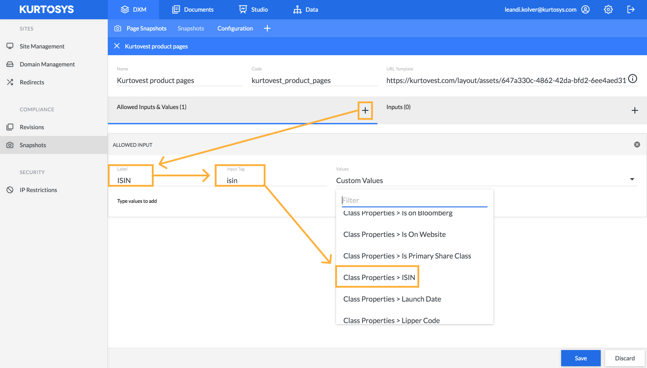
Task: Close the Kurtovest product pages panel
Action: pos(117,46)
